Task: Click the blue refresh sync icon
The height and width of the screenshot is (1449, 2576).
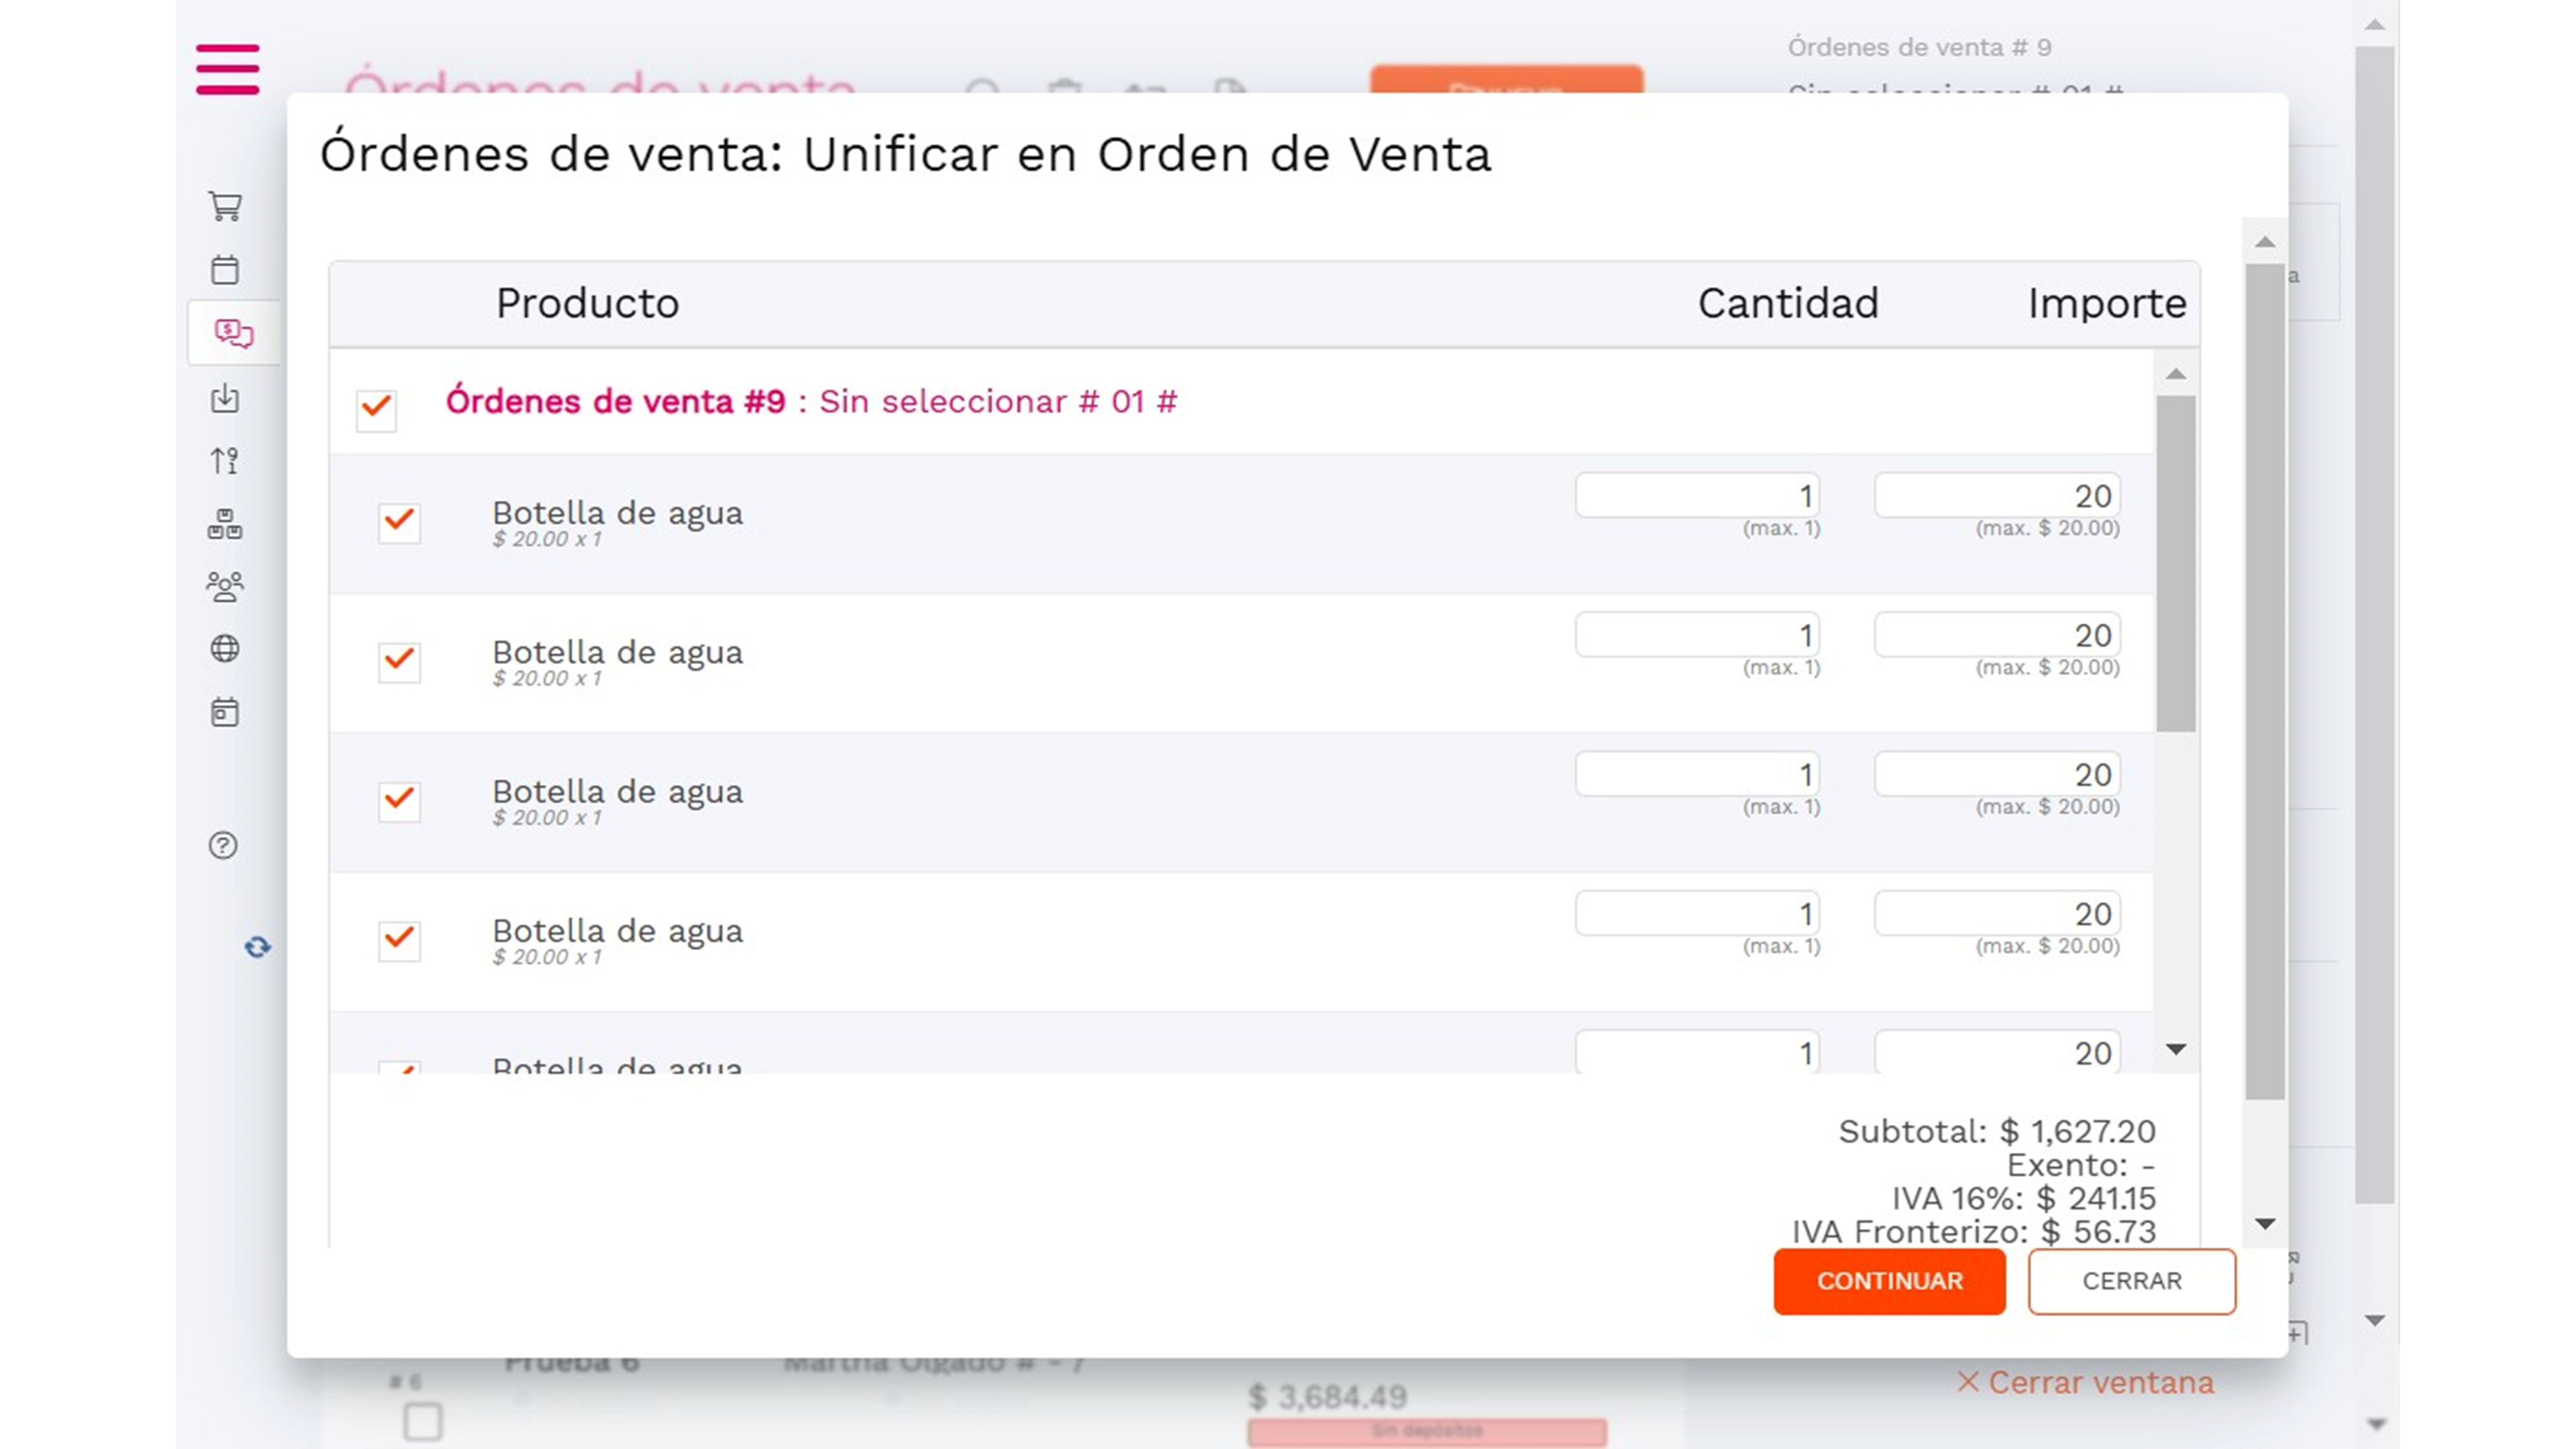Action: [x=257, y=947]
